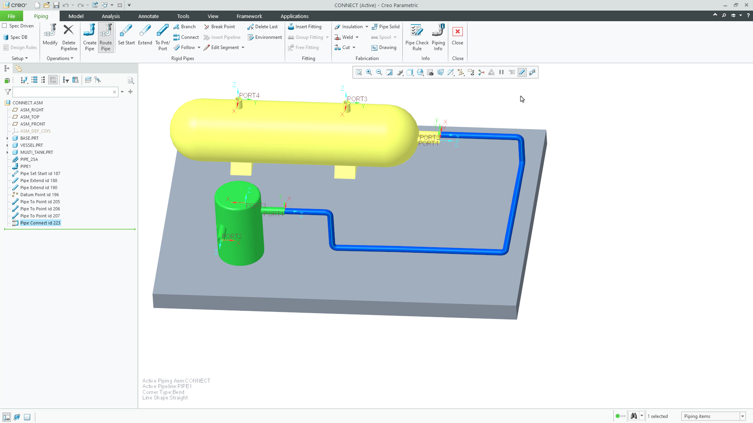Click the Delete Pipeline icon
This screenshot has width=753, height=423.
(x=69, y=37)
